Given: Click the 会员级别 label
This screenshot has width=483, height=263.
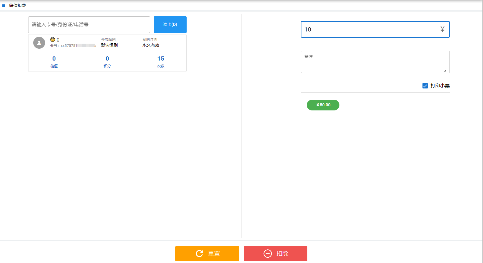Looking at the screenshot, I should [x=108, y=39].
